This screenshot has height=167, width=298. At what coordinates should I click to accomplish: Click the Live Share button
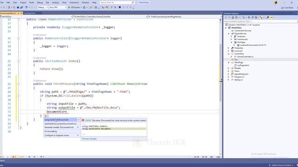click(287, 7)
